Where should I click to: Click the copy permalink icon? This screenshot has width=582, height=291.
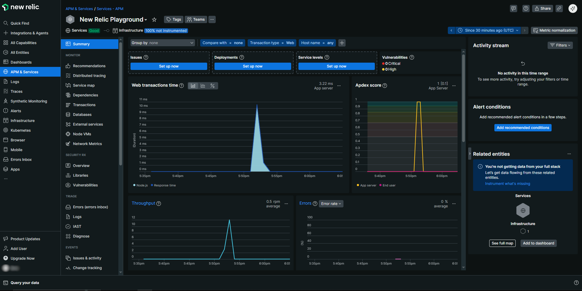coord(559,9)
